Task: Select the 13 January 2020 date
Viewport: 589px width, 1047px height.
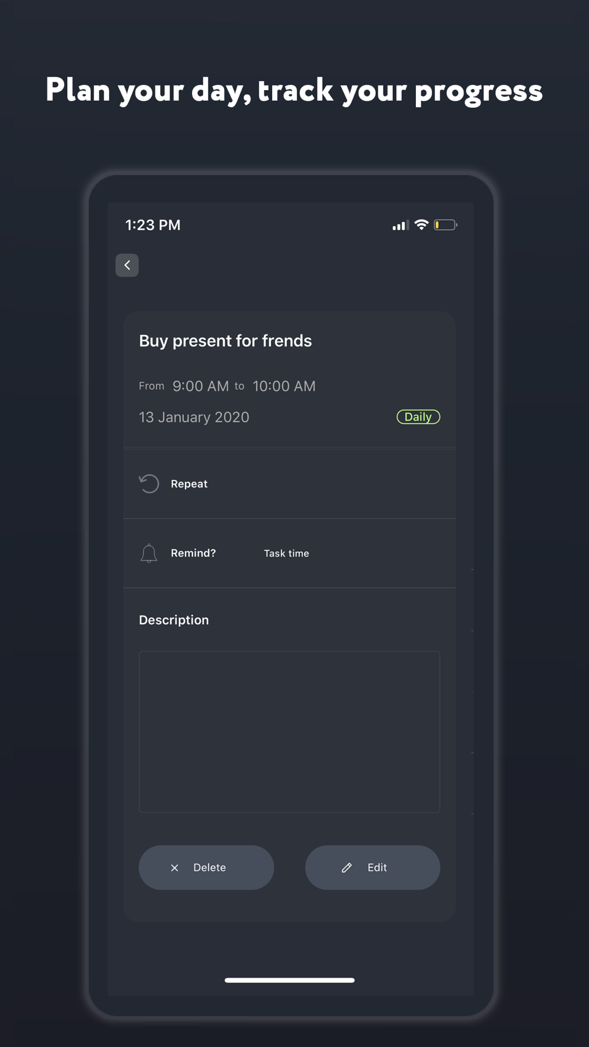Action: [194, 418]
